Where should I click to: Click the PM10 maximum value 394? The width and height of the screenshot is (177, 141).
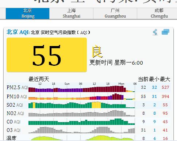click(x=165, y=96)
